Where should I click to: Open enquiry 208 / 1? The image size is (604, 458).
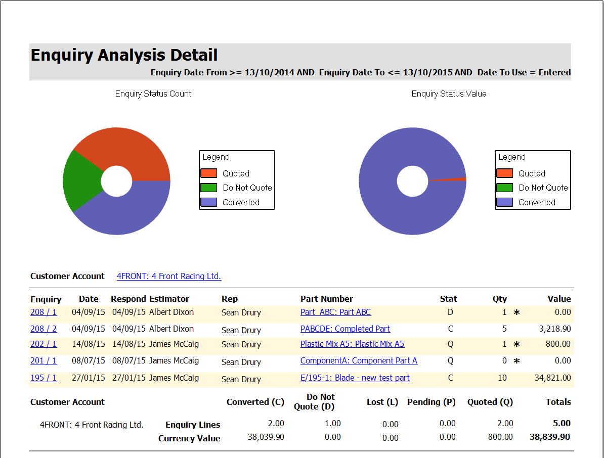click(x=44, y=312)
